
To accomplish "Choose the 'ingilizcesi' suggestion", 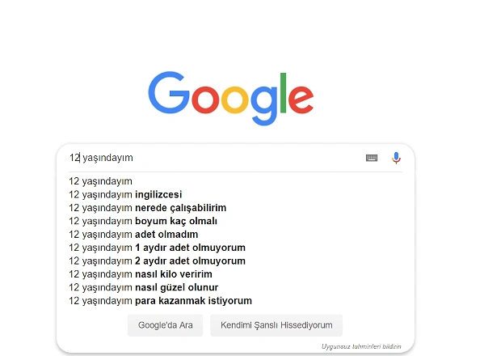I will pyautogui.click(x=125, y=195).
